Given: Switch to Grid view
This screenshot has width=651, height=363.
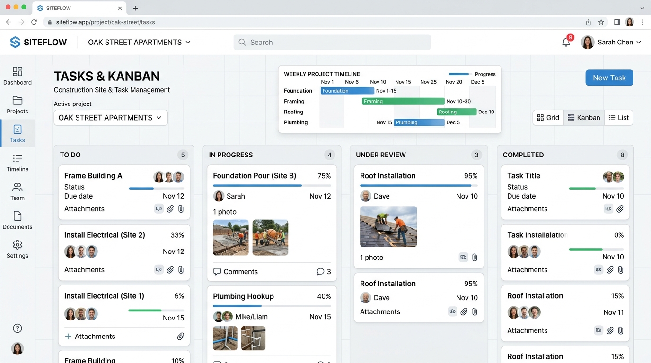Looking at the screenshot, I should 548,118.
